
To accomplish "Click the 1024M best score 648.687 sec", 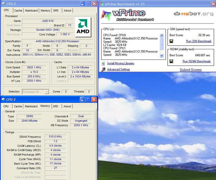I will pyautogui.click(x=202, y=55).
